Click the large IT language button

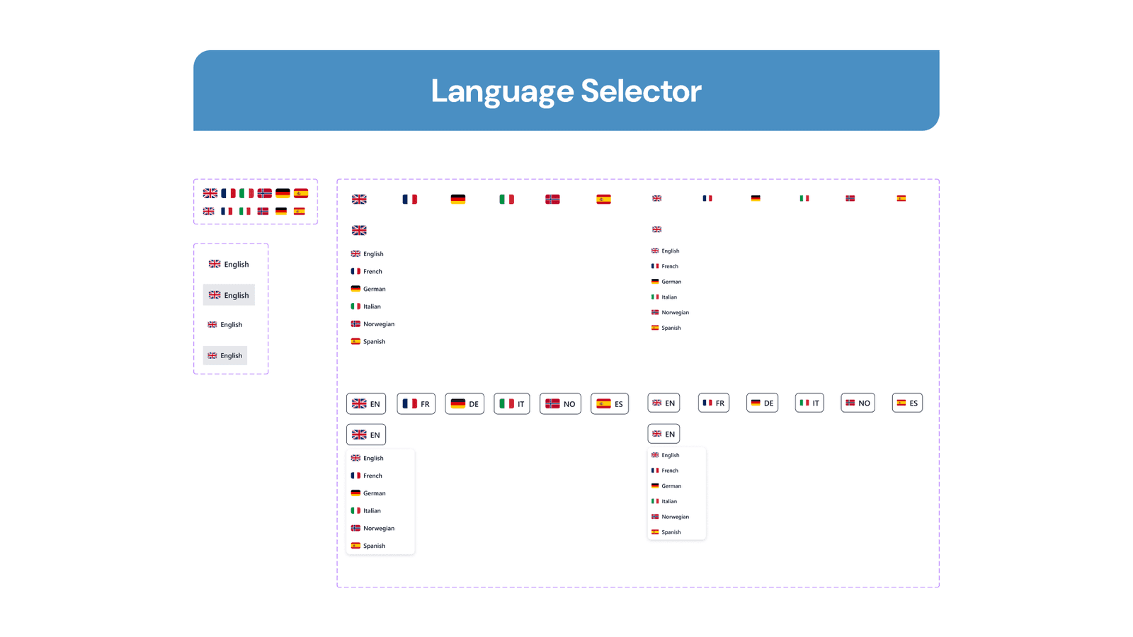[x=512, y=403]
